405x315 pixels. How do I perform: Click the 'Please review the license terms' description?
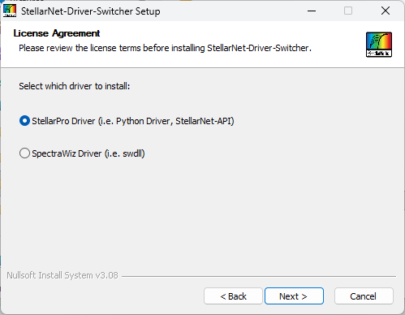165,48
